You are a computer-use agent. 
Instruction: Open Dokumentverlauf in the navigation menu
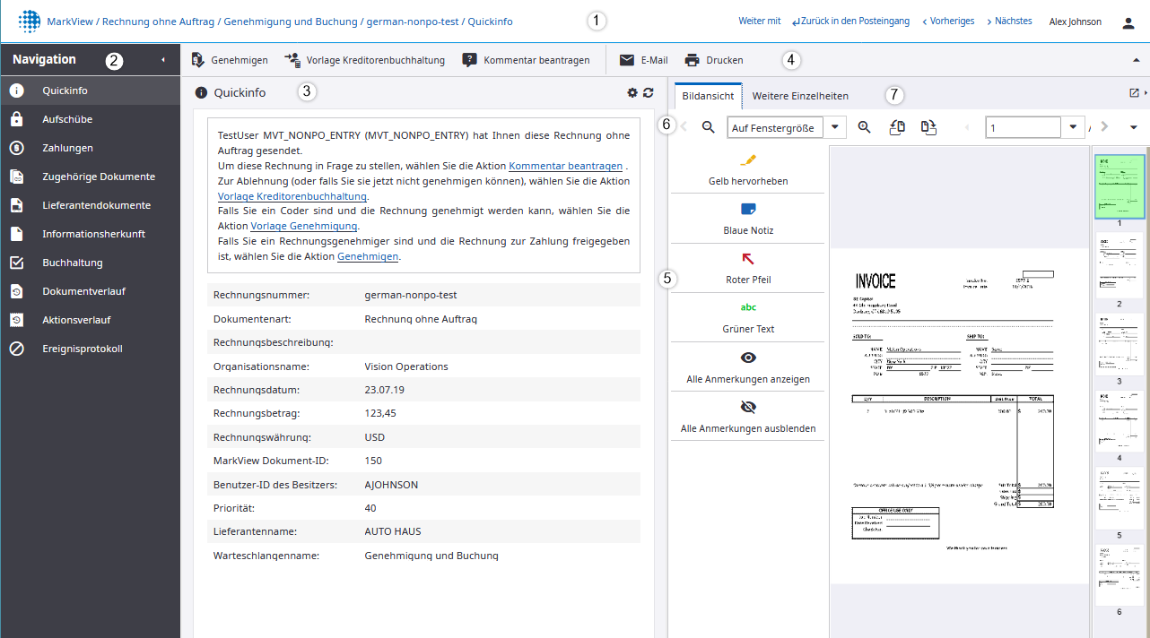pyautogui.click(x=83, y=291)
